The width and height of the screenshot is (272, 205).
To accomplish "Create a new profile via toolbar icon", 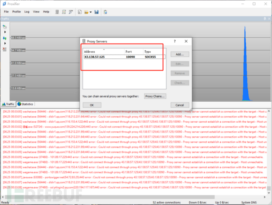I will click(x=80, y=12).
